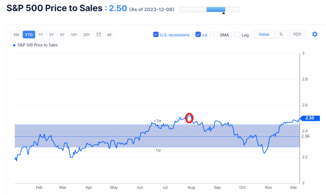
Task: Switch display mode to YOY
Action: tap(297, 34)
